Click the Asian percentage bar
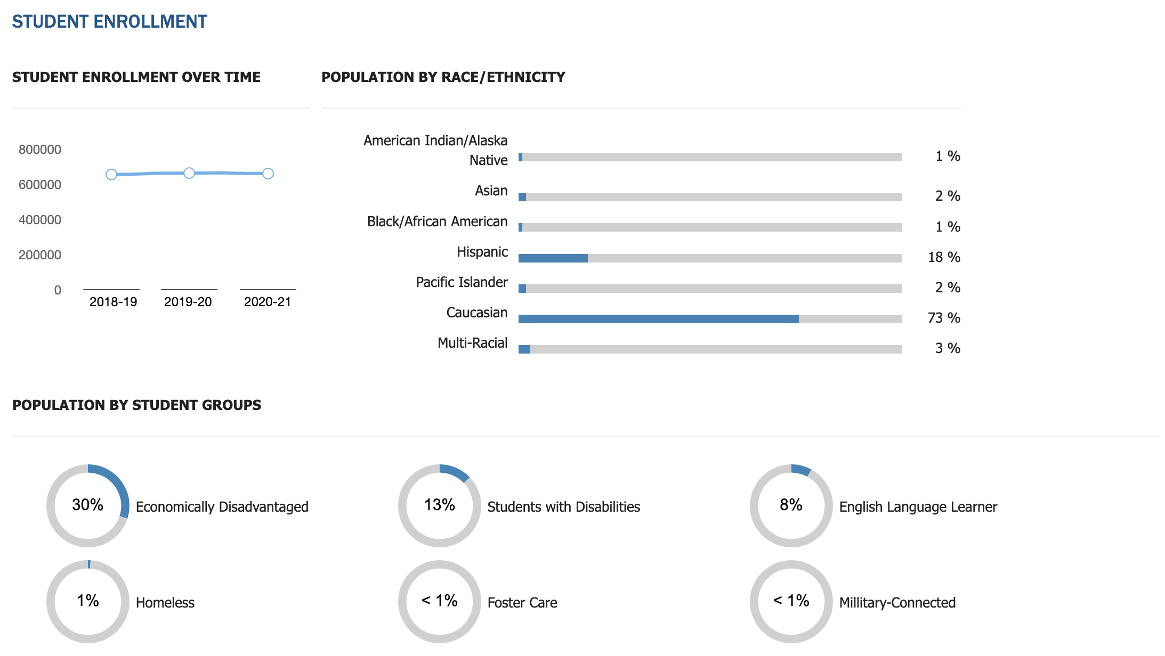The width and height of the screenshot is (1165, 656). (x=710, y=197)
